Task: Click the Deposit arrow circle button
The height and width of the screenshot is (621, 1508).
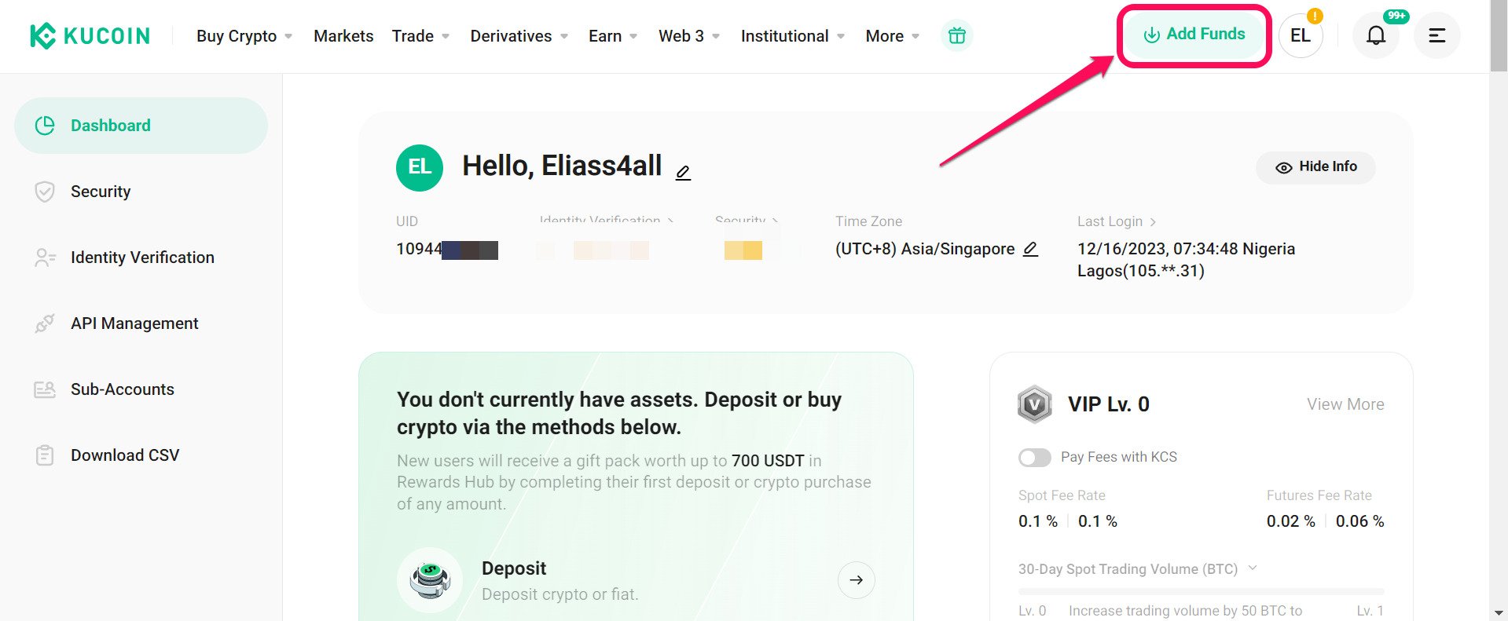Action: [x=856, y=580]
